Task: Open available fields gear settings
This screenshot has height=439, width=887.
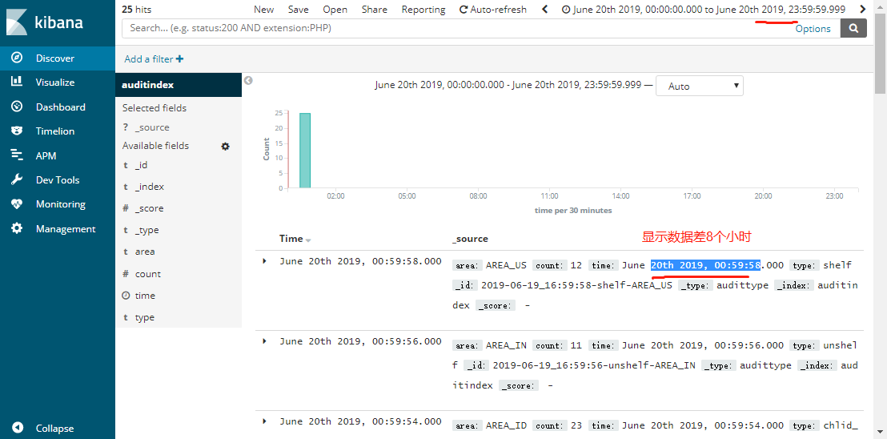Action: pyautogui.click(x=225, y=147)
